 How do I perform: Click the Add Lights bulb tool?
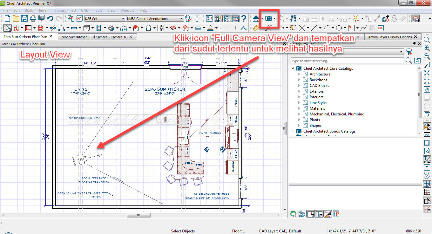(356, 18)
